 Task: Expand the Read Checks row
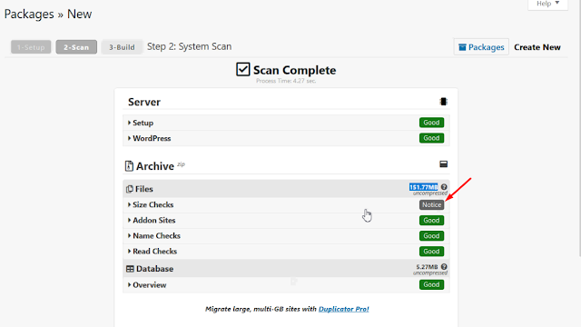point(286,252)
